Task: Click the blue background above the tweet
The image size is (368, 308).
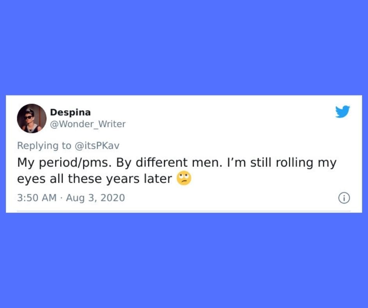Action: coord(184,47)
